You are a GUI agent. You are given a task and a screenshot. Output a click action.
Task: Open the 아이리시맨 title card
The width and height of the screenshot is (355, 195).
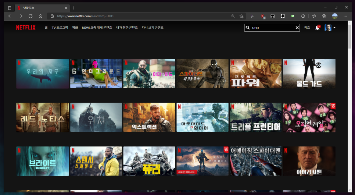pos(309,161)
